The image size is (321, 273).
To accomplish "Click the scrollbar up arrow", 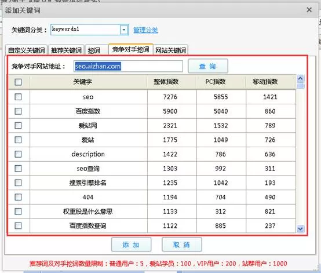I will 300,78.
